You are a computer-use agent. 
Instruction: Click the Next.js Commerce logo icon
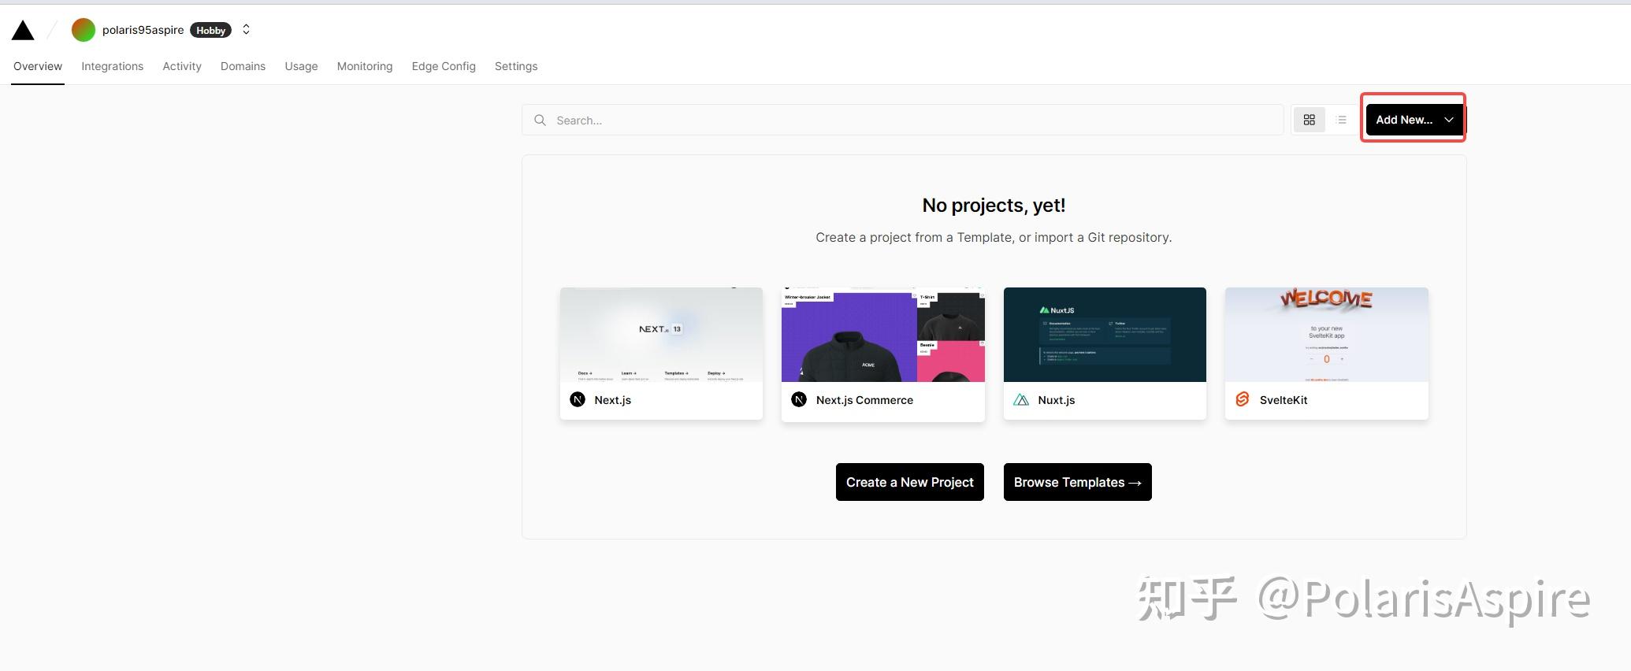pyautogui.click(x=799, y=399)
